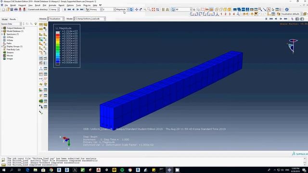The height and width of the screenshot is (173, 308).
Task: Open the File menu
Action: point(6,5)
